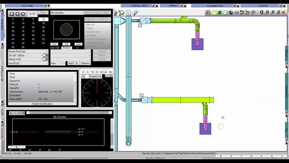The image size is (289, 163).
Task: Select the 90 degree angle preset
Action: (110, 72)
